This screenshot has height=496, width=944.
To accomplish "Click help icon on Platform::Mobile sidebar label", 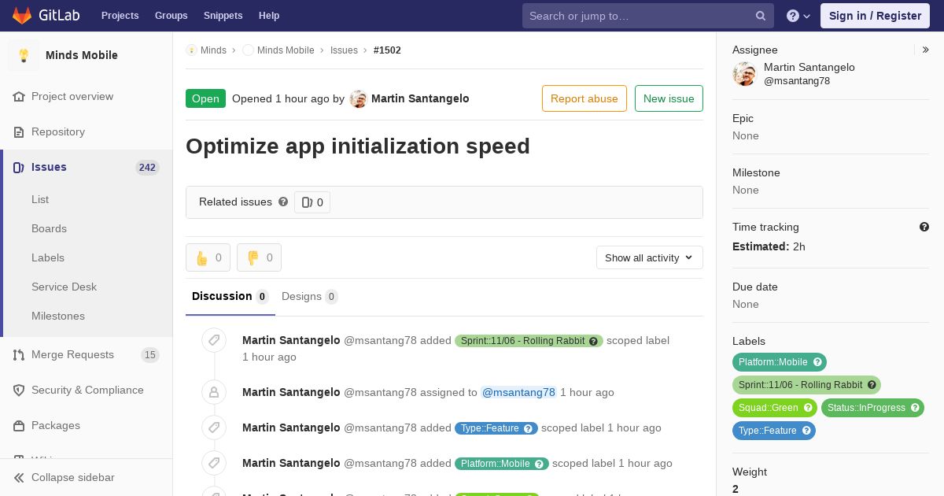I will 817,362.
